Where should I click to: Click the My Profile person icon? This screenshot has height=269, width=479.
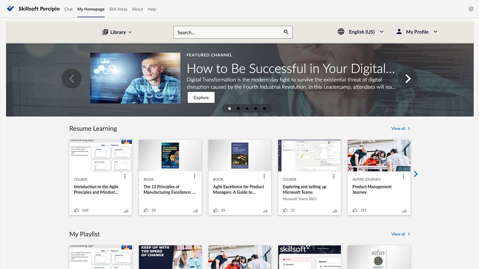click(x=399, y=32)
